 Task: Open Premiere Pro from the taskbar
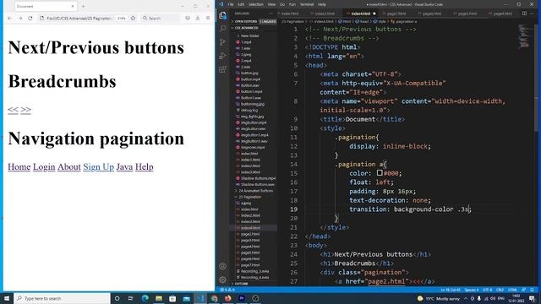pos(242,298)
